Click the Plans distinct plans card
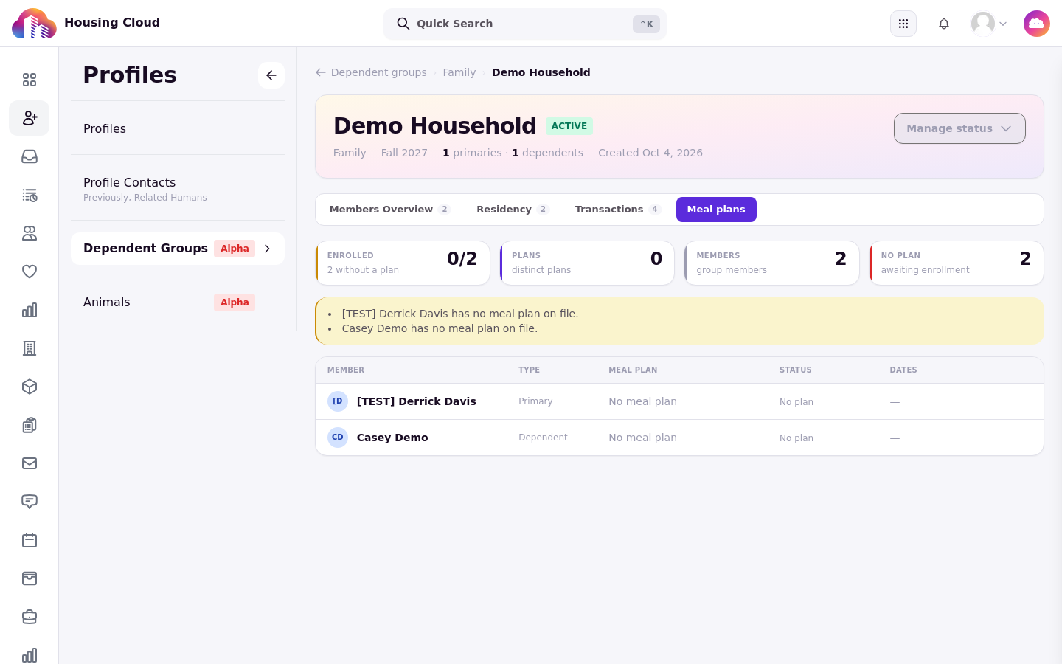The height and width of the screenshot is (664, 1062). click(587, 263)
